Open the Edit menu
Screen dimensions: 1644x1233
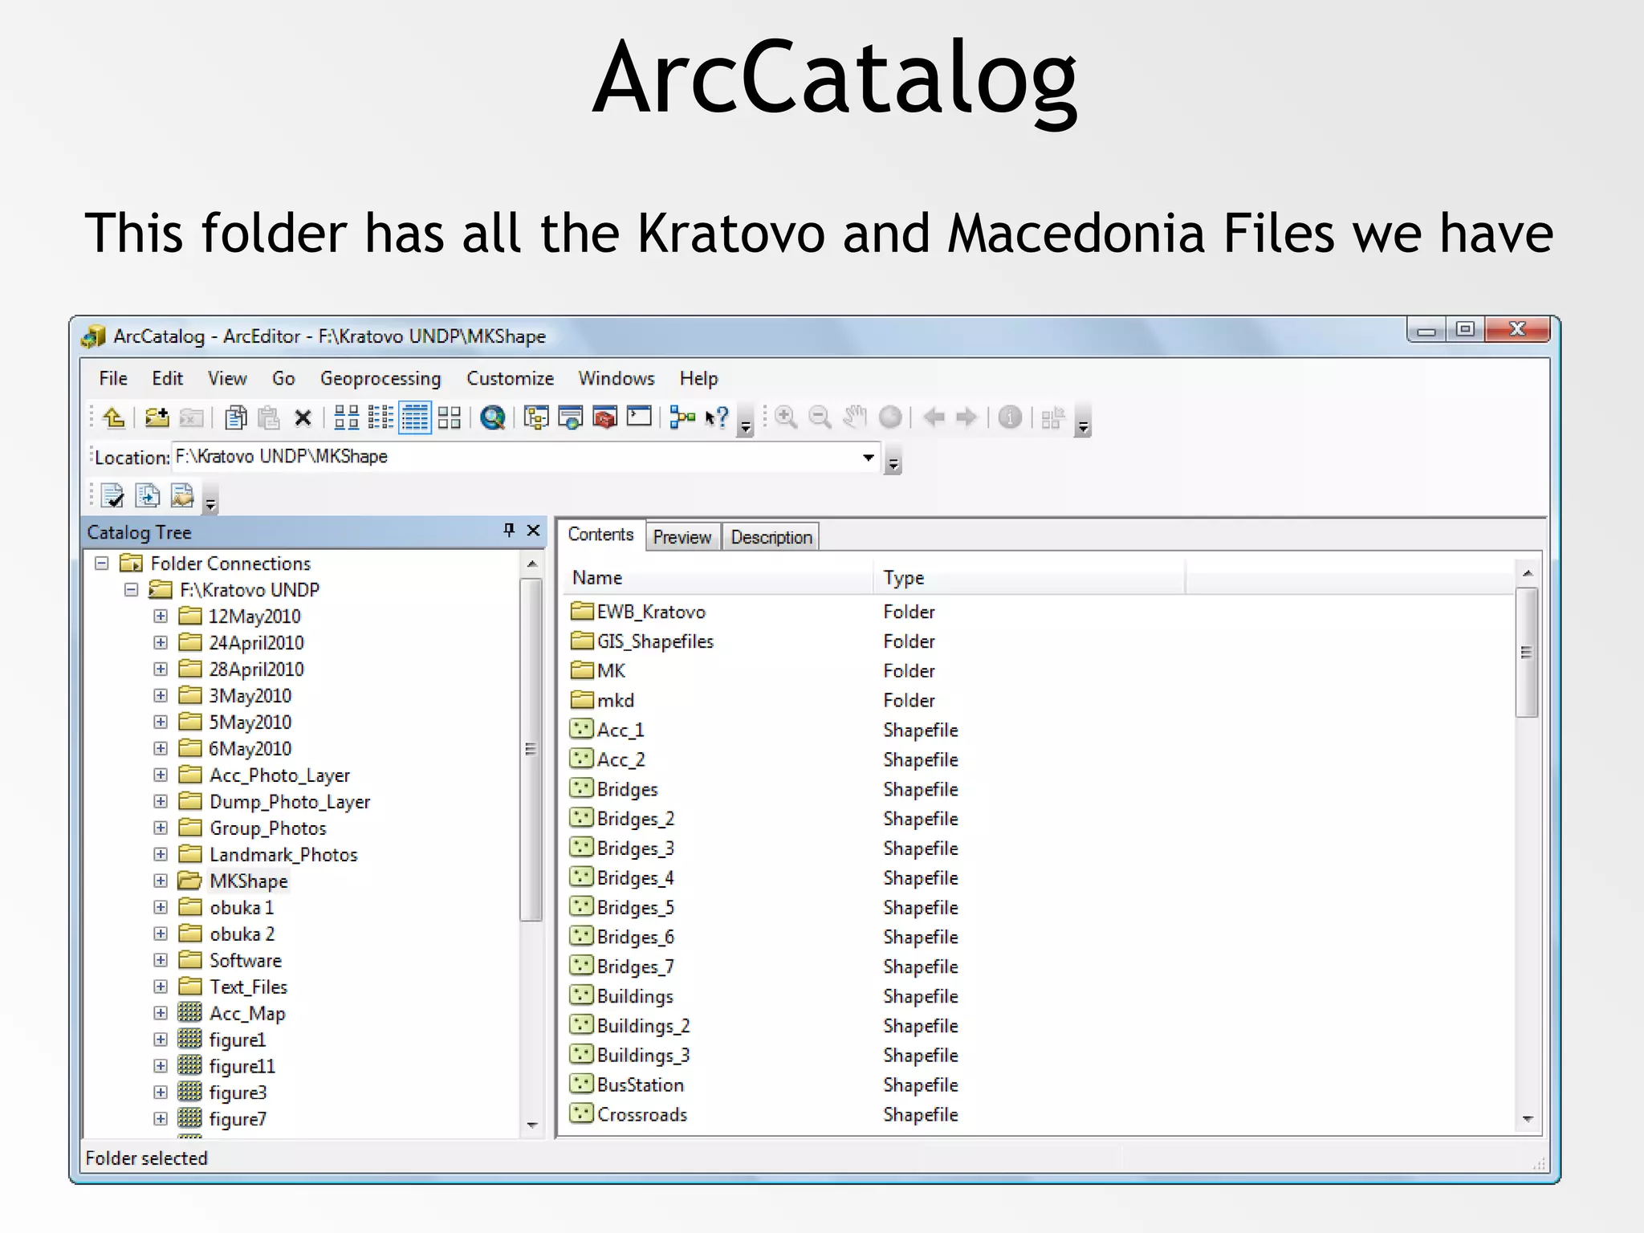pos(167,378)
